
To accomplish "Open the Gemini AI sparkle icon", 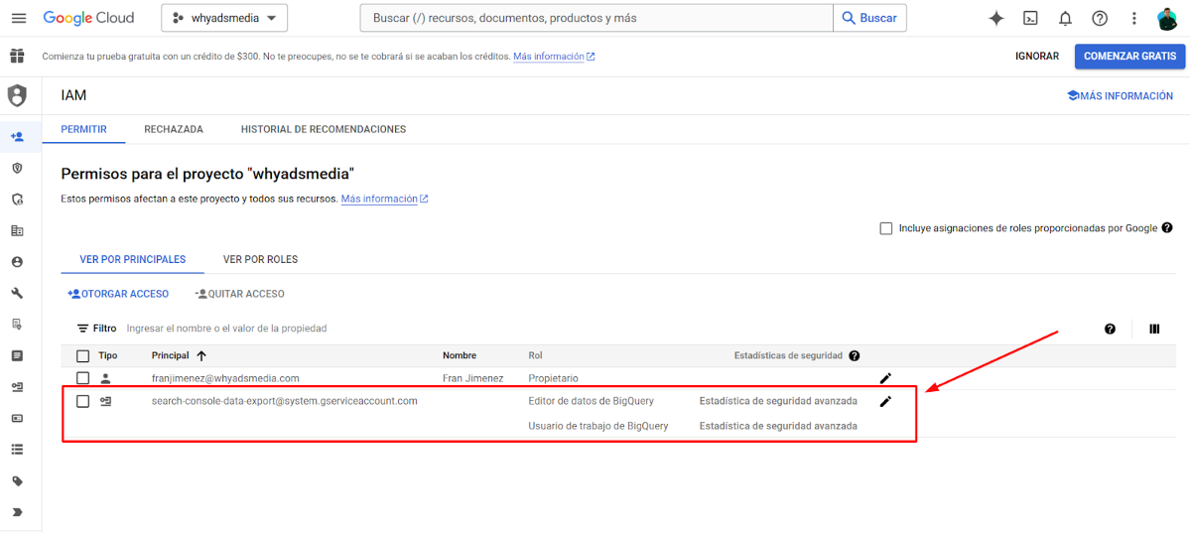I will tap(996, 18).
